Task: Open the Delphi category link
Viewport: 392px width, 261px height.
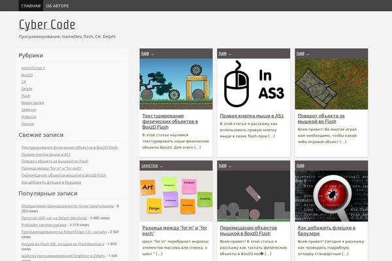Action: coord(27,89)
